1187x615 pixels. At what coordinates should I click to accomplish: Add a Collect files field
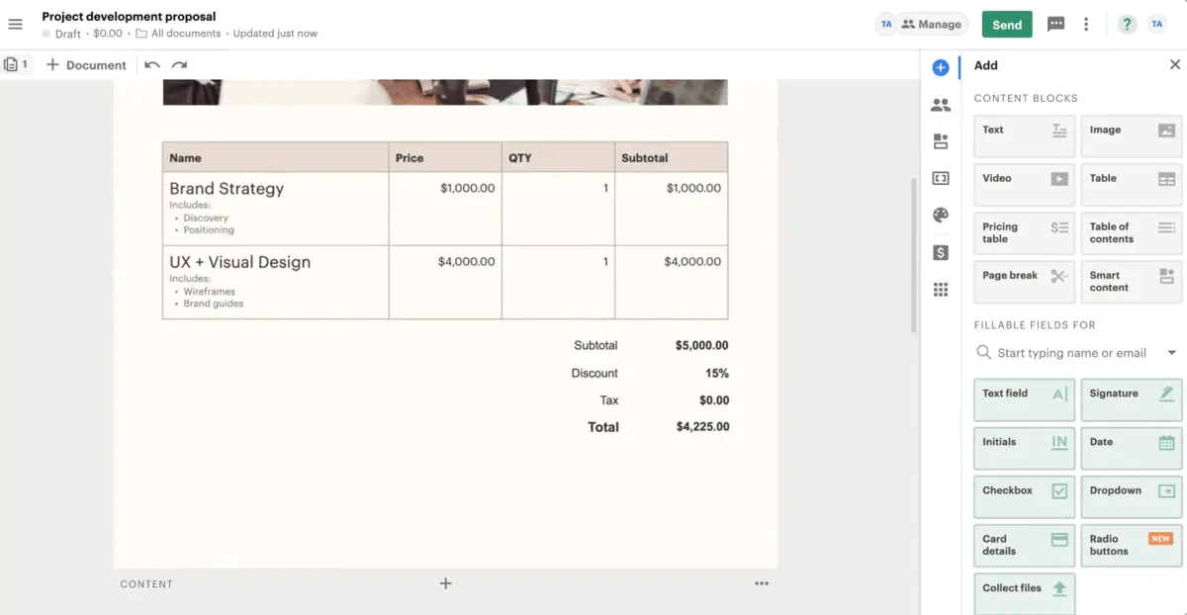click(x=1024, y=593)
